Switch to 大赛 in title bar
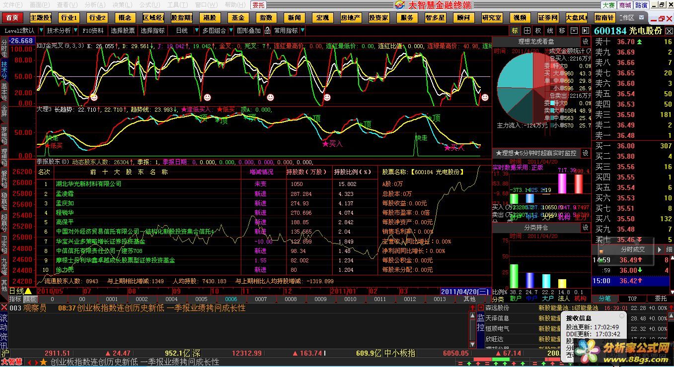This screenshot has width=674, height=367. click(608, 5)
